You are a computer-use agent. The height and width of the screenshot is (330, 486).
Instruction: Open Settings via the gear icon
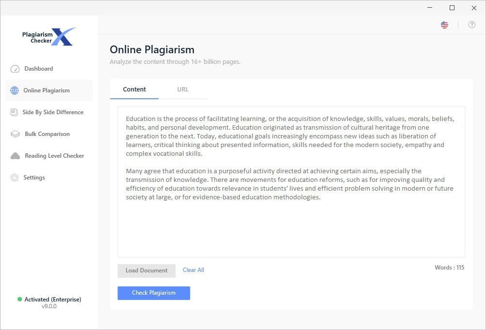(15, 178)
